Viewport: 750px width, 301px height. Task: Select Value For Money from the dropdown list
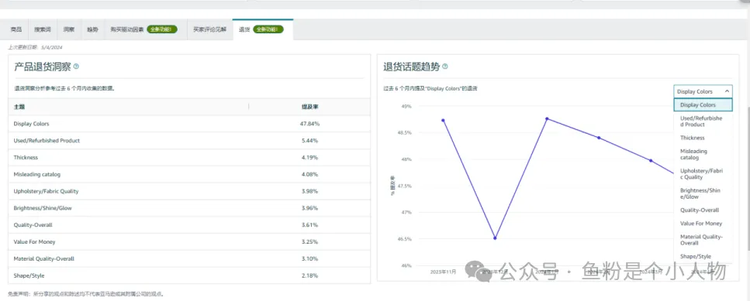click(703, 224)
